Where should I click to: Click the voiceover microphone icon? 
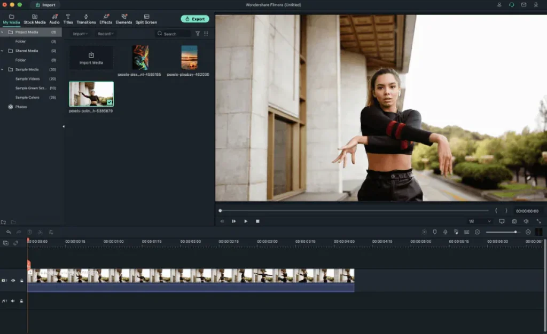click(445, 232)
